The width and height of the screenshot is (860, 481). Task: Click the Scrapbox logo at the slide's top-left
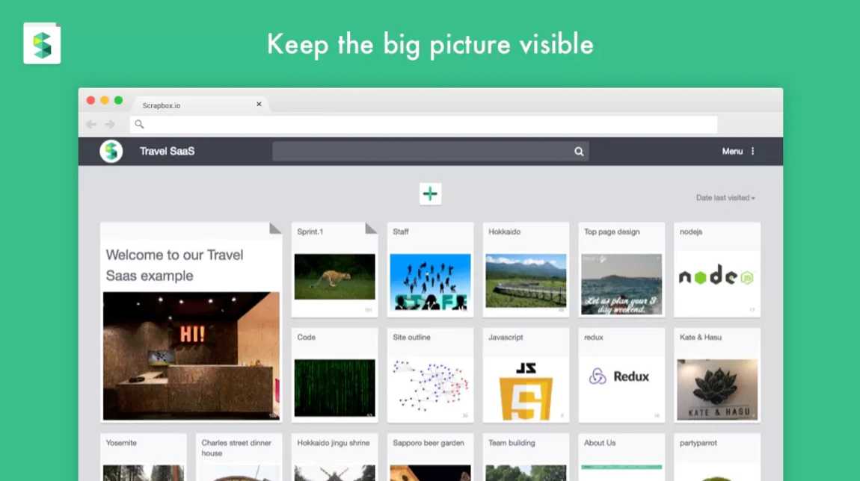[42, 43]
